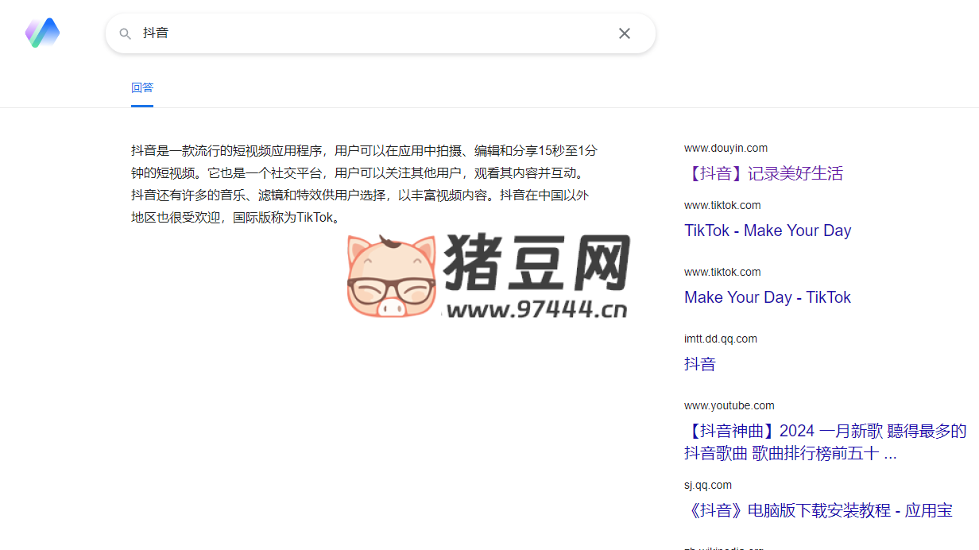Click www.tiktok.com above Make Your Day - TikTok
The width and height of the screenshot is (979, 550).
click(x=722, y=272)
